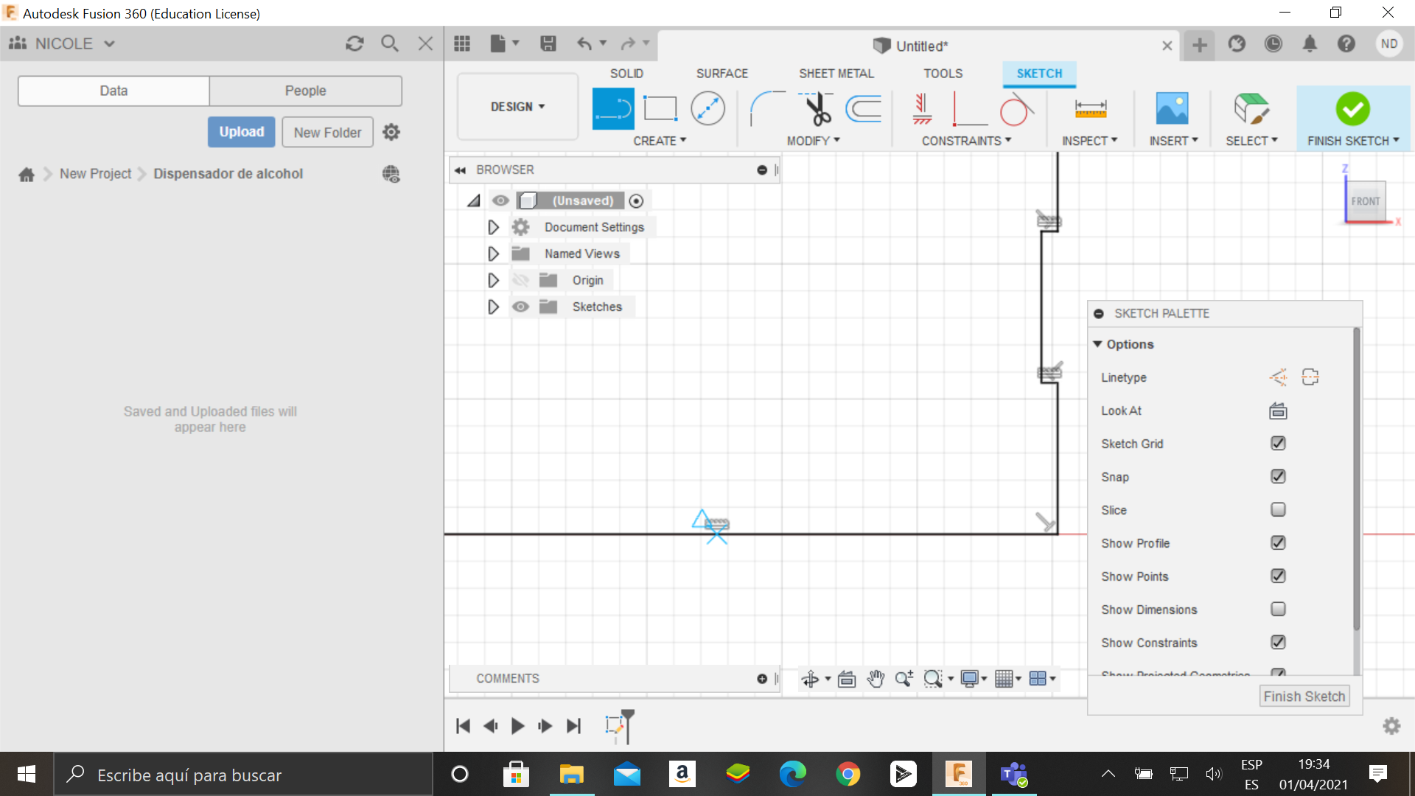1415x796 pixels.
Task: Switch to the SHEET METAL tab
Action: click(x=836, y=74)
